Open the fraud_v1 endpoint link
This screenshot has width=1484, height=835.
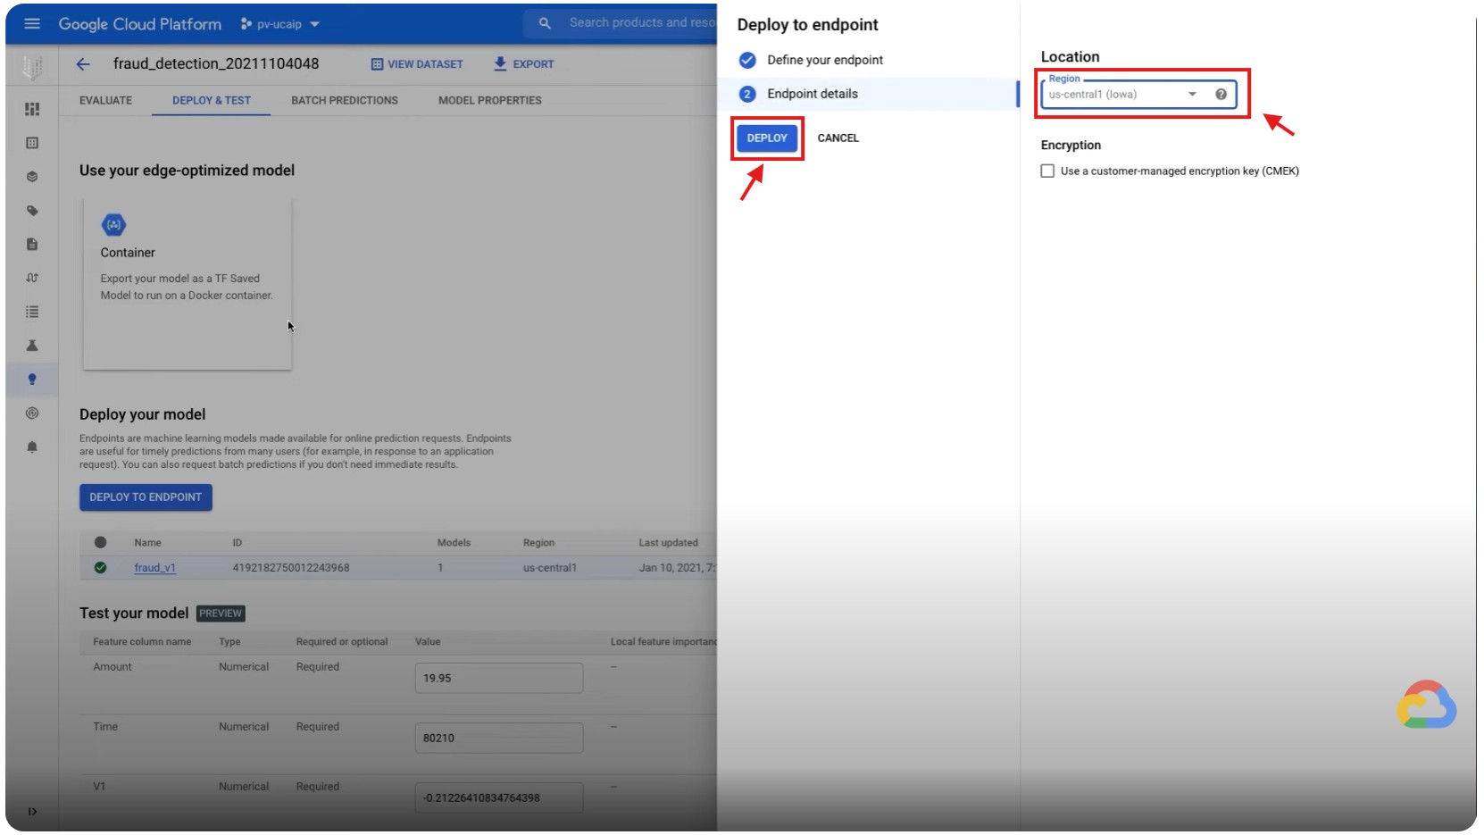tap(154, 568)
